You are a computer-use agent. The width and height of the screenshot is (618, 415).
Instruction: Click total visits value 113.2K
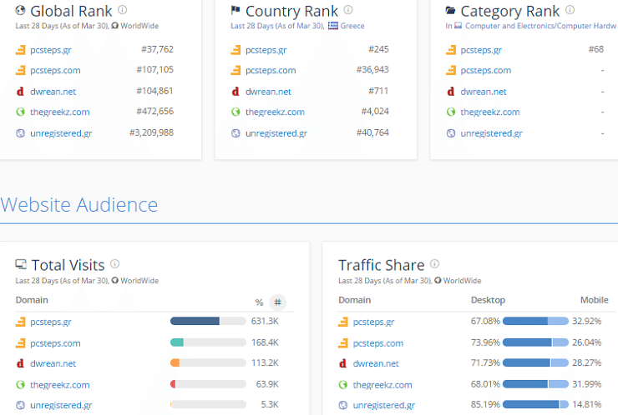265,362
